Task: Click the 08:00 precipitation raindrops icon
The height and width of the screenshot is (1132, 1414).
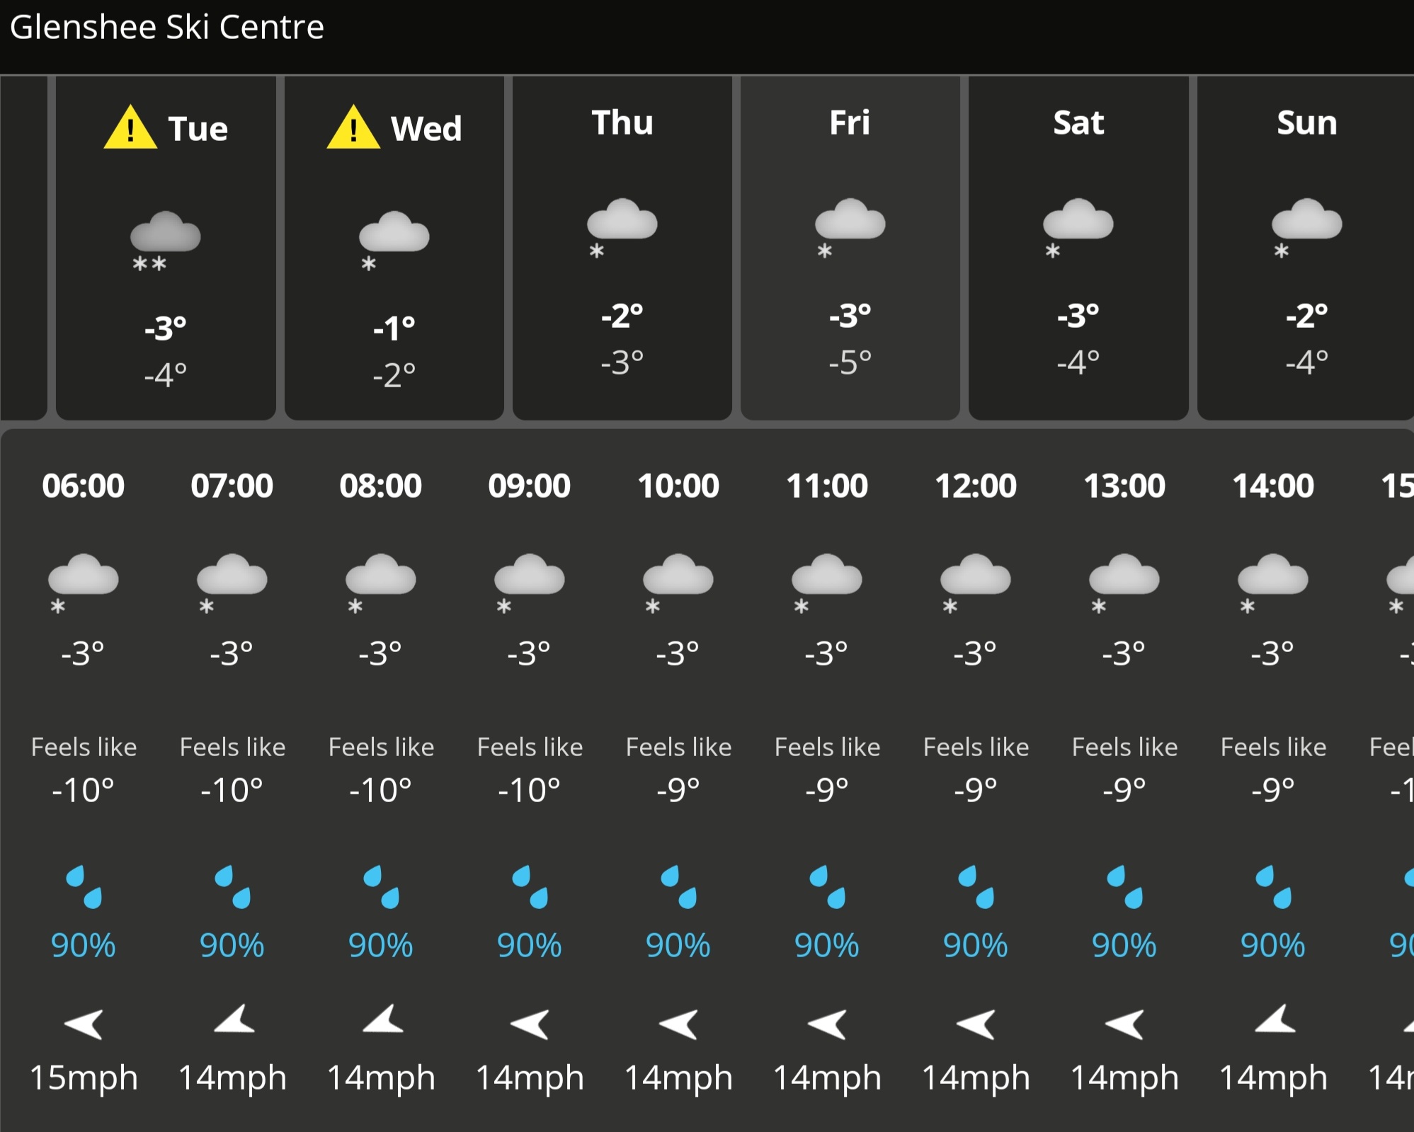Action: (381, 886)
